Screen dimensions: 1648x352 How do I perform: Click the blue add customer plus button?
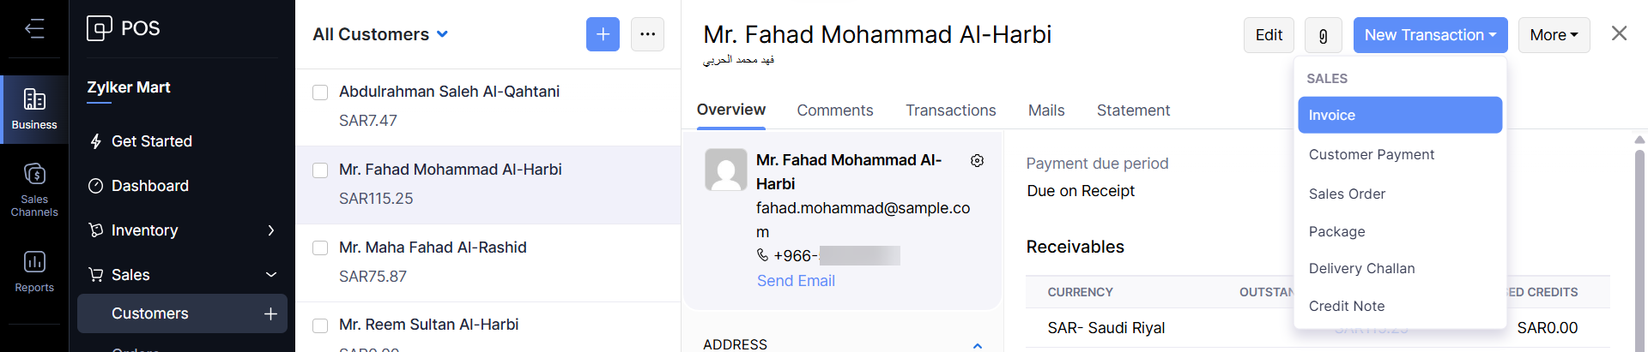(x=603, y=34)
